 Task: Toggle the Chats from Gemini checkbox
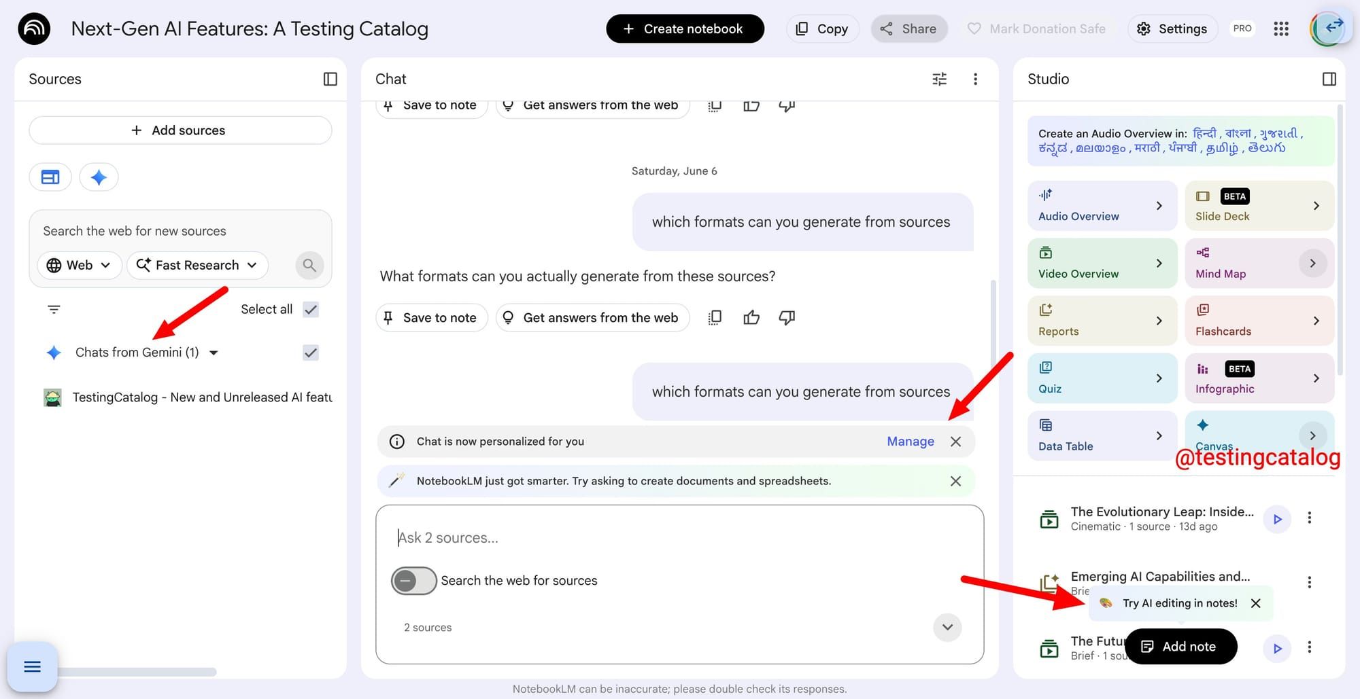tap(311, 353)
